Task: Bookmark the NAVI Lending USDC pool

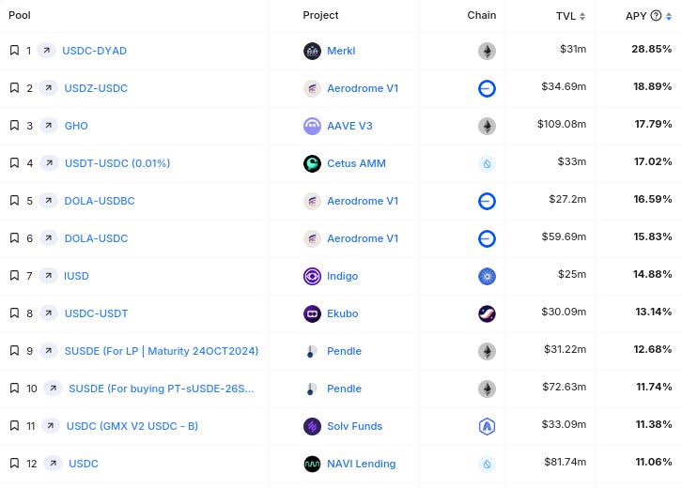Action: [14, 464]
